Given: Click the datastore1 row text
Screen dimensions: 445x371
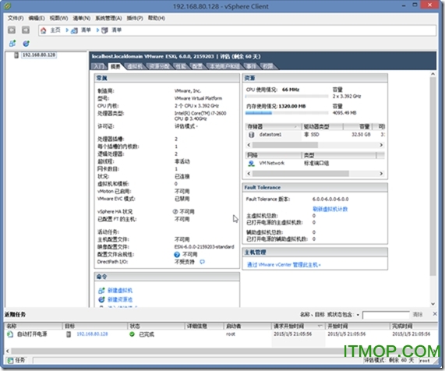Looking at the screenshot, I should click(270, 135).
